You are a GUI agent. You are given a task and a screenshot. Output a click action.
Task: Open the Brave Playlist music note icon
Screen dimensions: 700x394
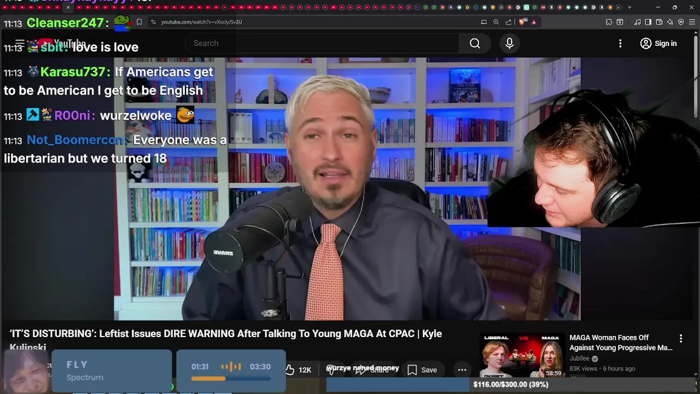tap(638, 22)
